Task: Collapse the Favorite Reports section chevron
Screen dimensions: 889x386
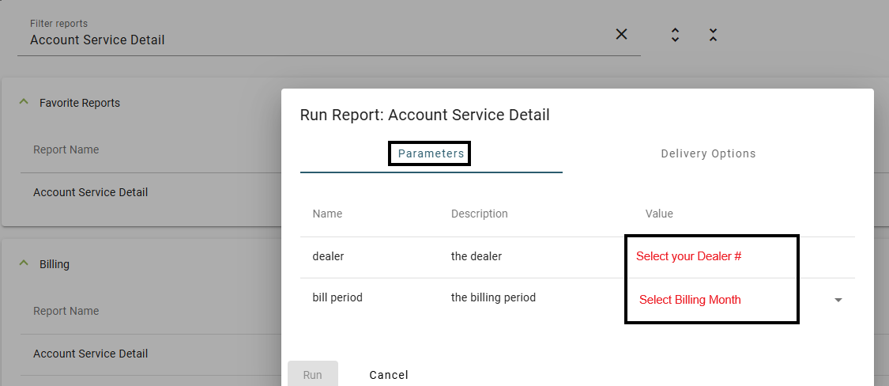Action: pos(23,103)
